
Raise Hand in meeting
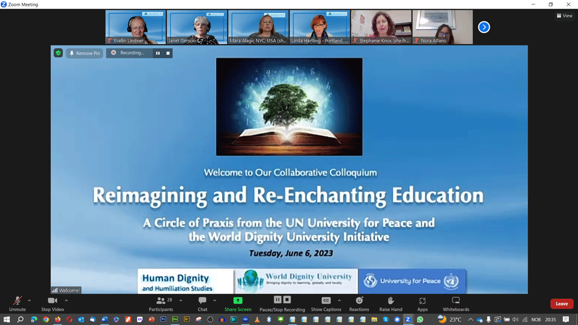pos(391,304)
